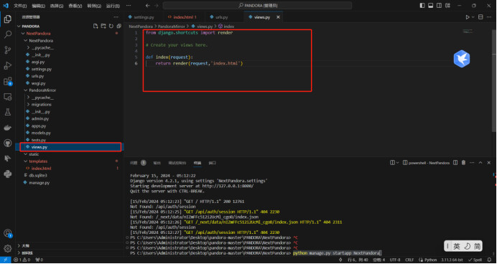This screenshot has height=264, width=497.
Task: Click the blue bird assistant icon
Action: (461, 59)
